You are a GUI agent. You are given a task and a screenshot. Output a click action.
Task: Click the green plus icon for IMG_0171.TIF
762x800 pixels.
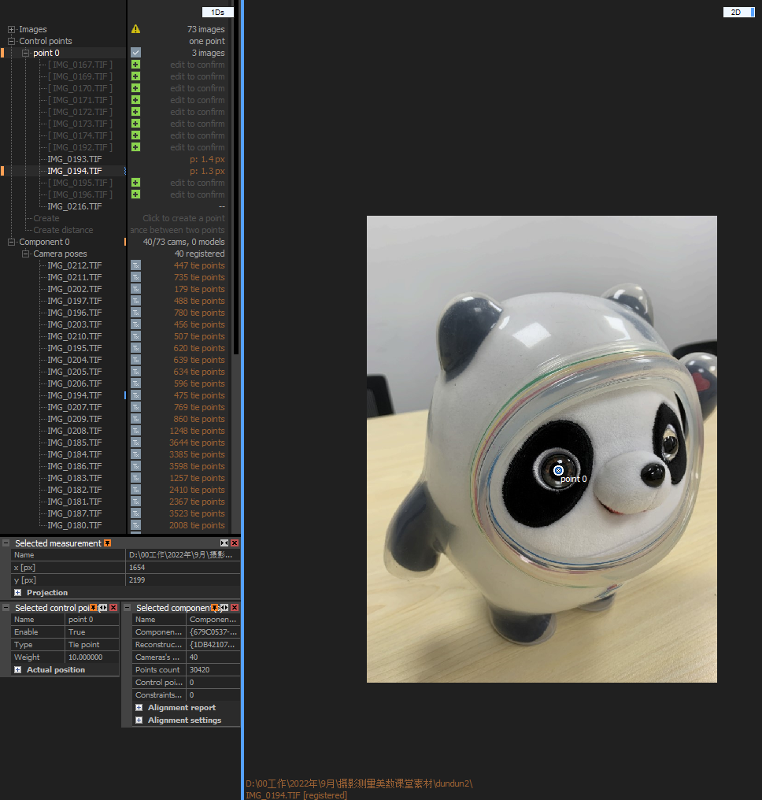point(135,100)
